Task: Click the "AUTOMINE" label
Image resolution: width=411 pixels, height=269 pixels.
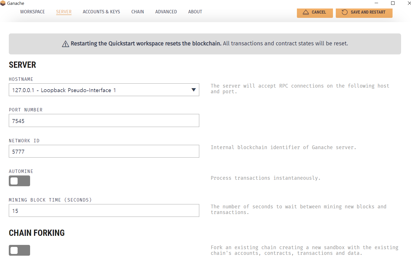Action: pyautogui.click(x=21, y=171)
